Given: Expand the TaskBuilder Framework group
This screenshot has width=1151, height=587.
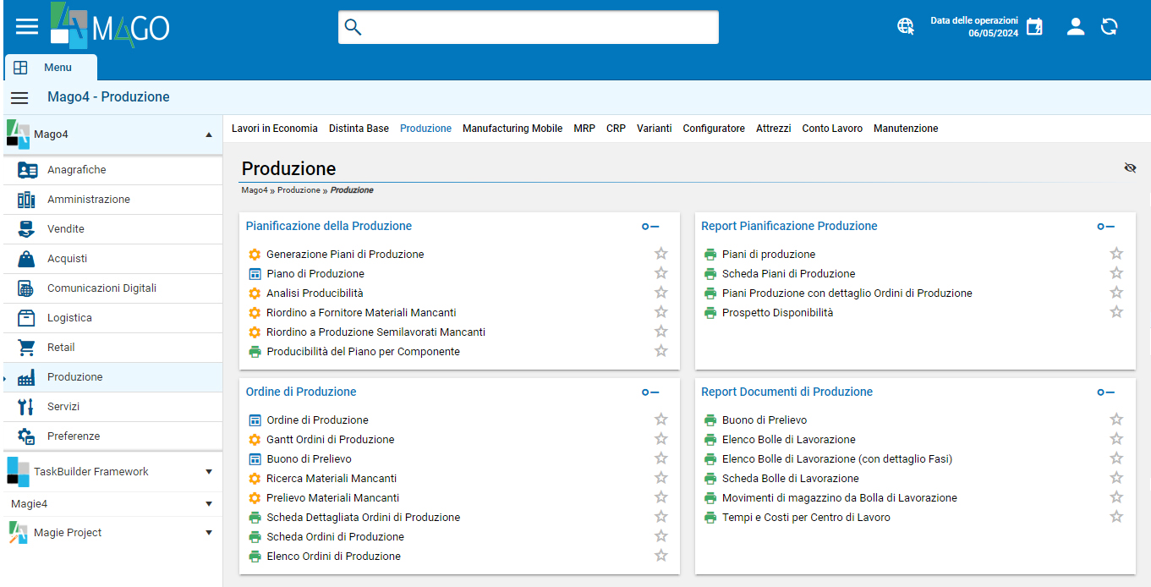Looking at the screenshot, I should (x=209, y=472).
